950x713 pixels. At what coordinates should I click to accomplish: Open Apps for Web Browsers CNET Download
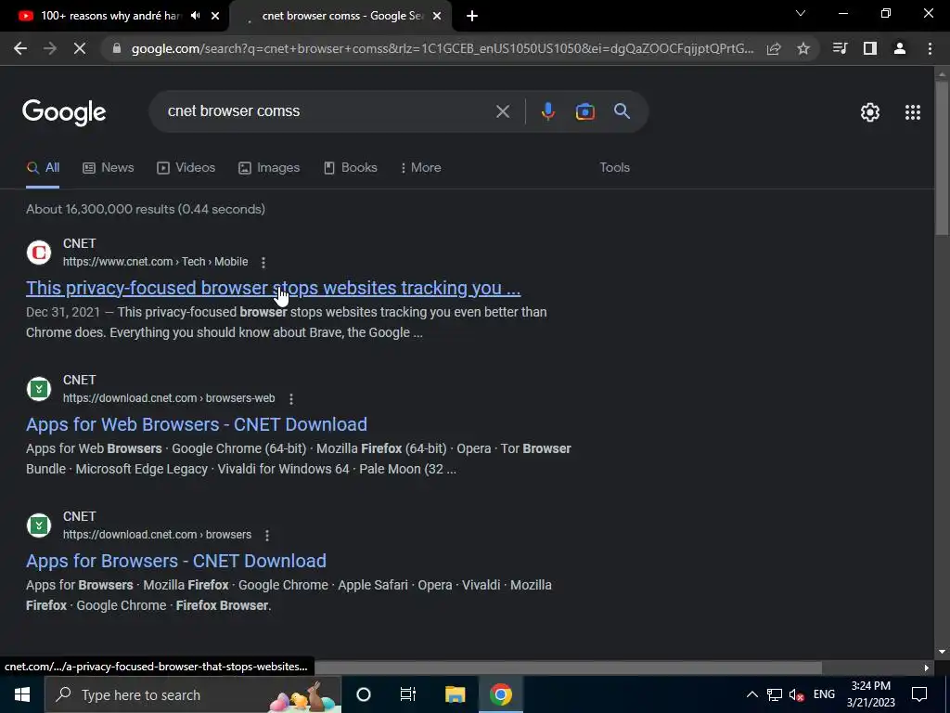tap(197, 424)
